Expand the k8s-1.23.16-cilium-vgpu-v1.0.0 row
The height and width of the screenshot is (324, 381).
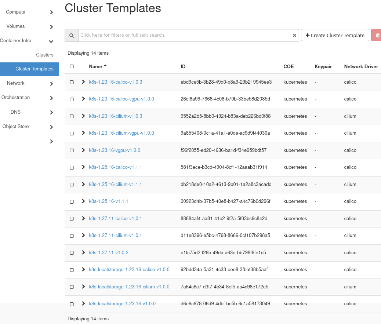pyautogui.click(x=83, y=133)
